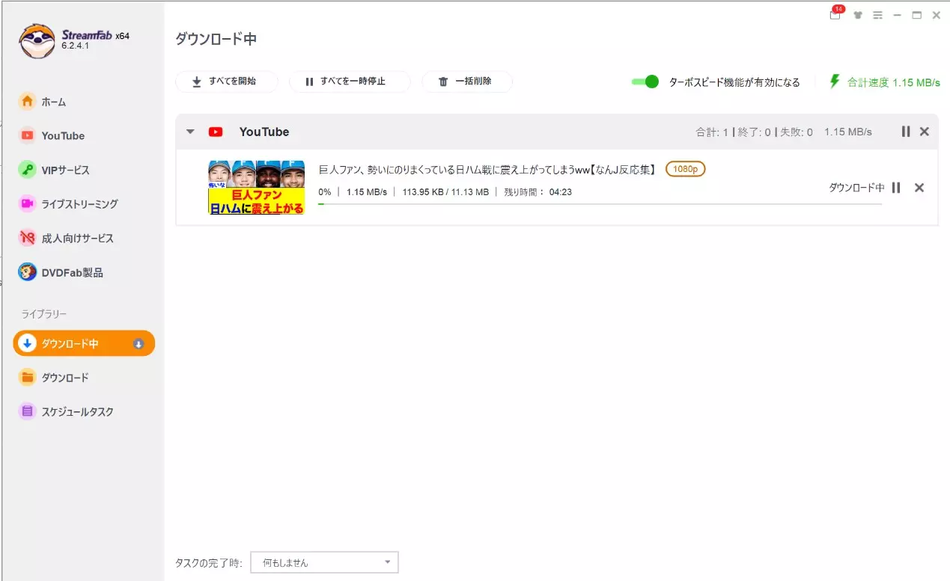Viewport: 950px width, 581px height.
Task: Start all downloads with すべてを開始
Action: point(227,82)
